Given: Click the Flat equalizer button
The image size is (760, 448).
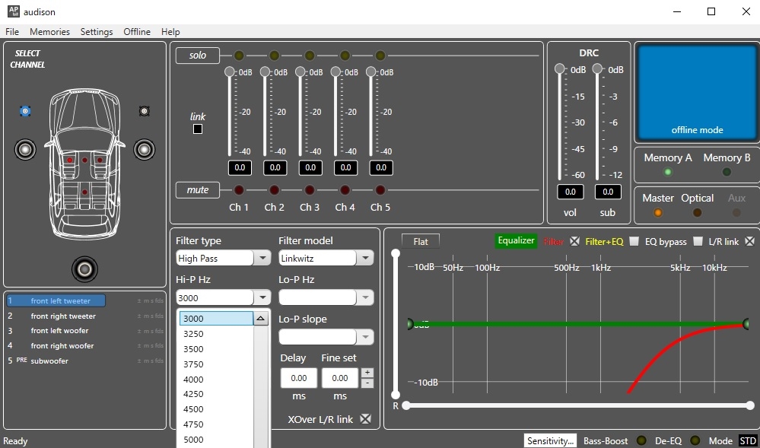Looking at the screenshot, I should click(421, 242).
